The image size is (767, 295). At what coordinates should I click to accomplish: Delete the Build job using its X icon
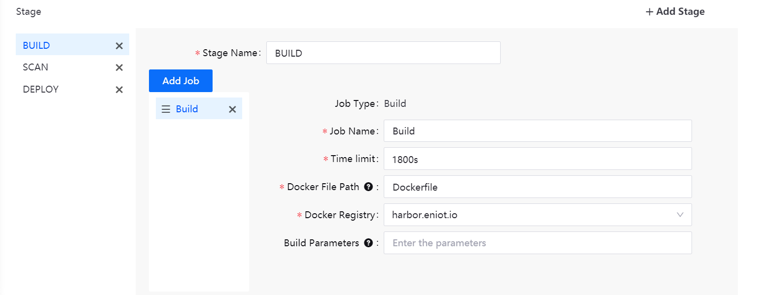point(232,109)
